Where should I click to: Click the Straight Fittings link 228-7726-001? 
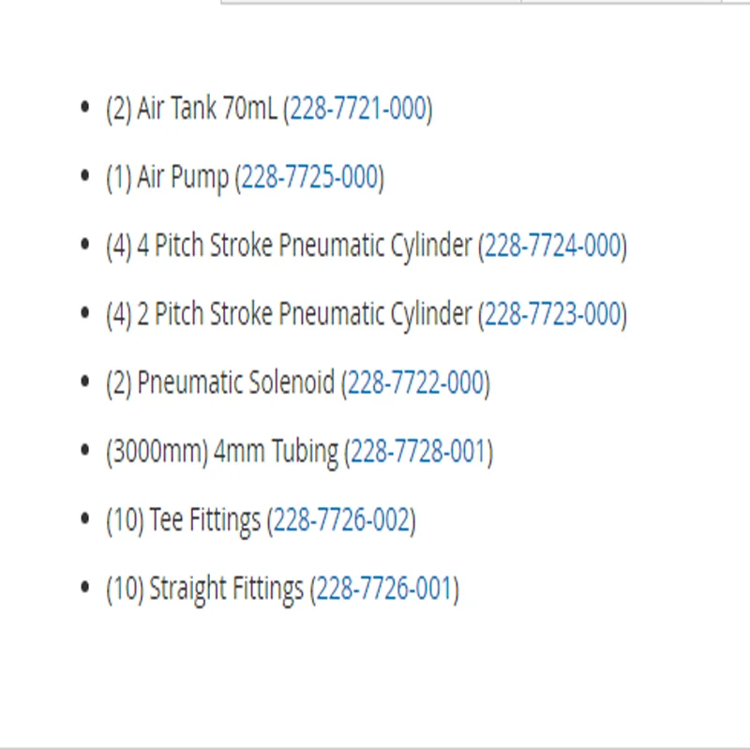click(384, 589)
